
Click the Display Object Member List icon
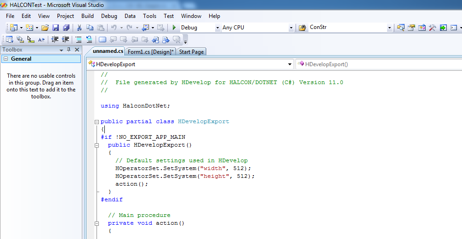(x=10, y=40)
